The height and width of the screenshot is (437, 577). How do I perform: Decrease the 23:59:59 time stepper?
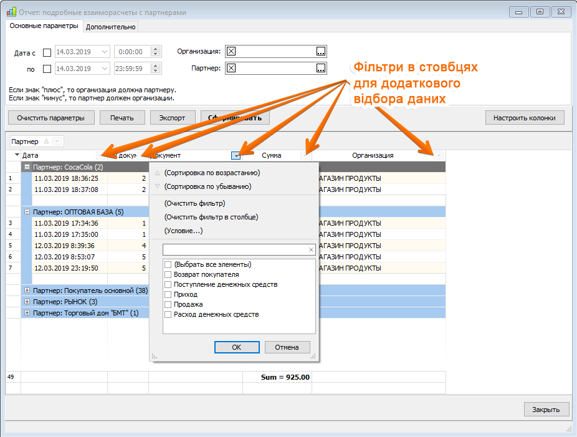pos(156,70)
